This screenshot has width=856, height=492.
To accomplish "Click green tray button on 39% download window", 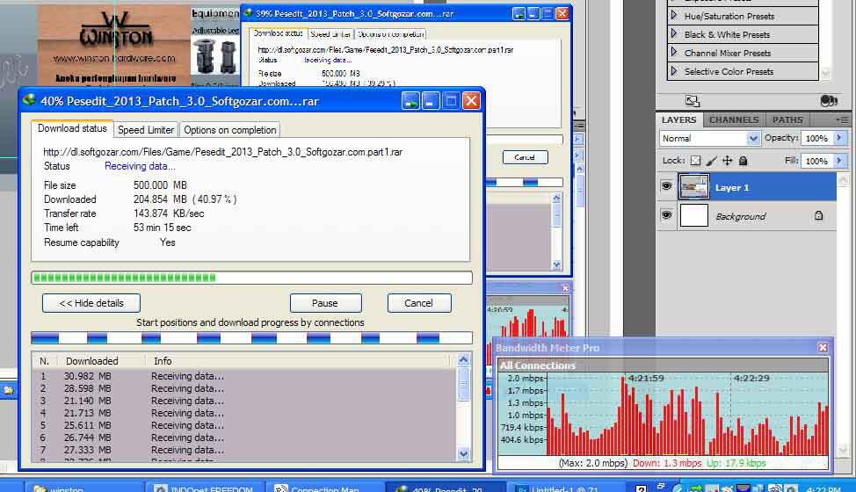I will click(519, 14).
